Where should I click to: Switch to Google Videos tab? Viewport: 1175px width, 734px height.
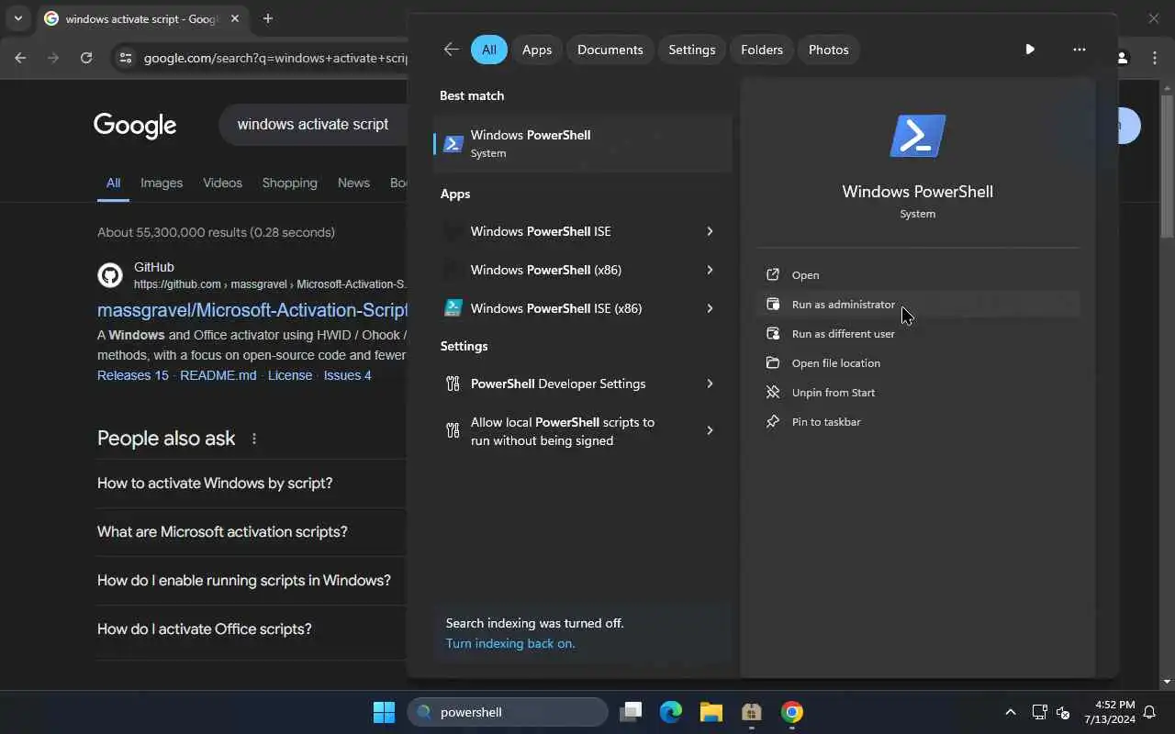tap(222, 183)
